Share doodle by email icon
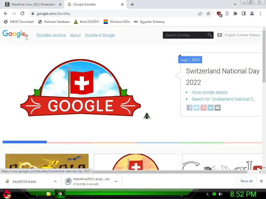The height and width of the screenshot is (199, 266). click(x=217, y=108)
